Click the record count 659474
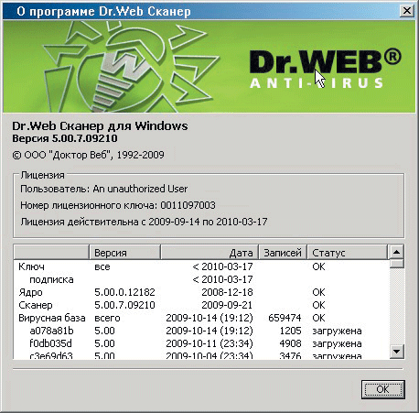Viewport: 419px width, 413px height. (x=285, y=318)
